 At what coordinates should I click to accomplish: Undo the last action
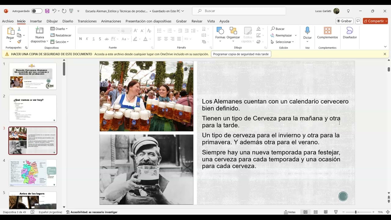click(x=54, y=11)
